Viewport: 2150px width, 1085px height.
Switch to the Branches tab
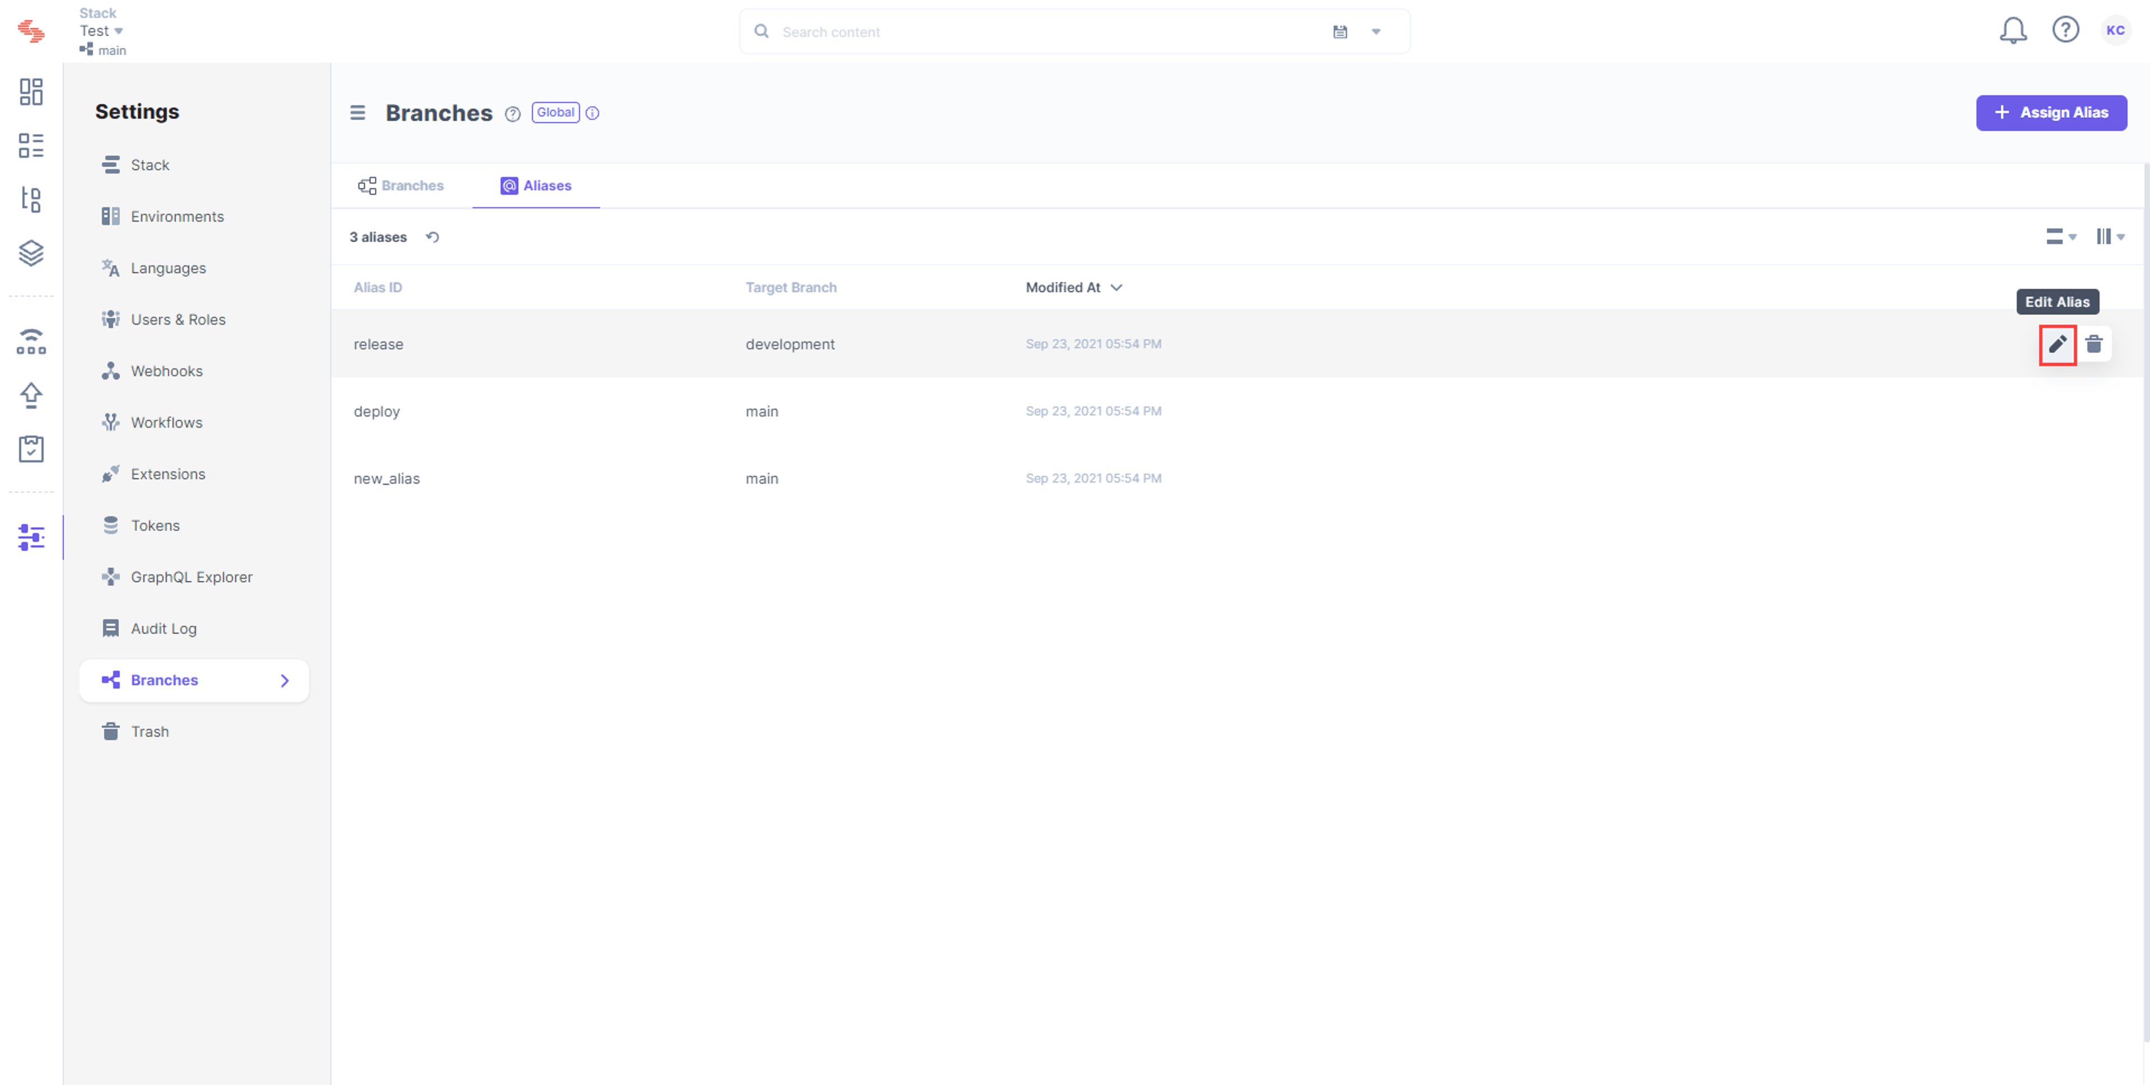pos(401,185)
